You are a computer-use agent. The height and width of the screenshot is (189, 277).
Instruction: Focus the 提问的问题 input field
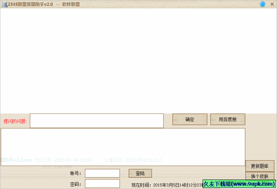[97, 121]
